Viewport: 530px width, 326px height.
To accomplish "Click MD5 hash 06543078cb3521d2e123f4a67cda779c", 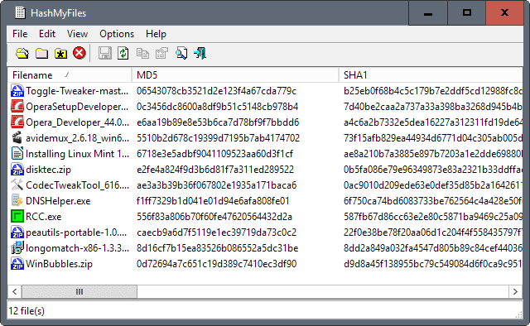I will point(216,91).
